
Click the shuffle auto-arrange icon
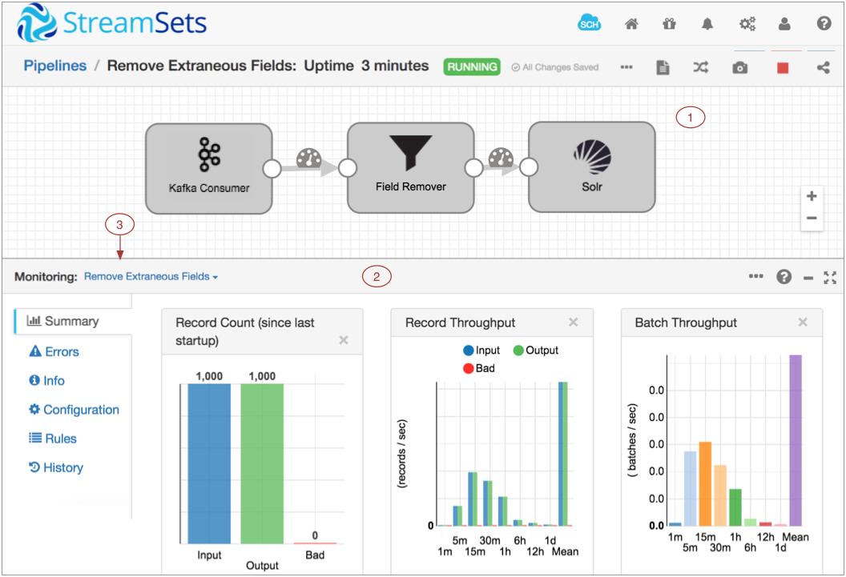701,68
